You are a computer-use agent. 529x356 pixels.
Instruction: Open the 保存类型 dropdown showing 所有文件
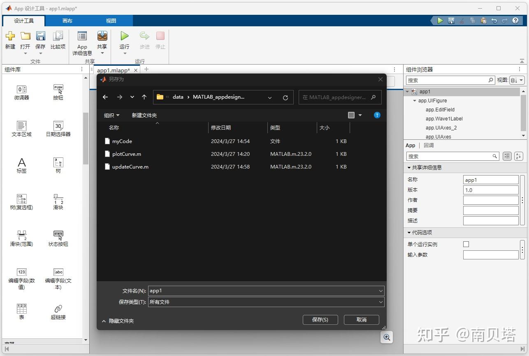coord(380,302)
